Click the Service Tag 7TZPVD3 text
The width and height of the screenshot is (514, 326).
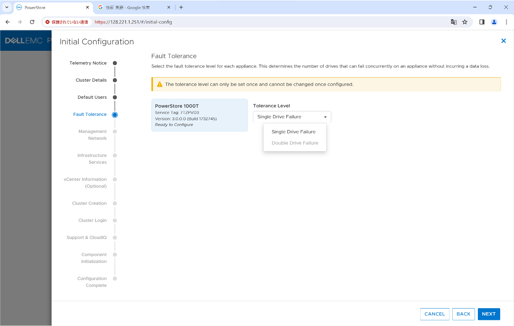pyautogui.click(x=177, y=113)
